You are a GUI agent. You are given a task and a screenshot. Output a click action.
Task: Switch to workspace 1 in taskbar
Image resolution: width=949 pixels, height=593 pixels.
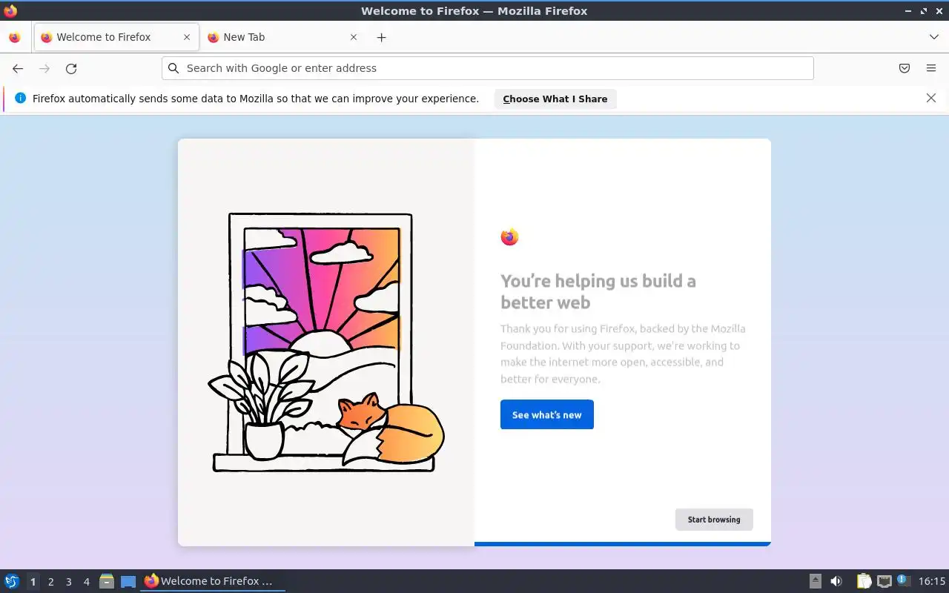(x=33, y=582)
